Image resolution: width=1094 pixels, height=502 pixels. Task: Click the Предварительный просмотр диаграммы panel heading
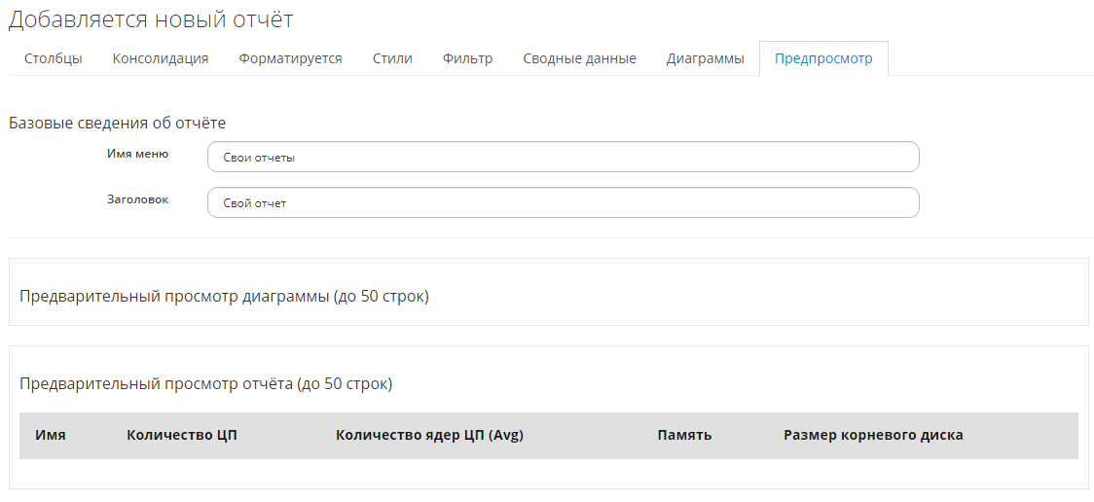224,297
